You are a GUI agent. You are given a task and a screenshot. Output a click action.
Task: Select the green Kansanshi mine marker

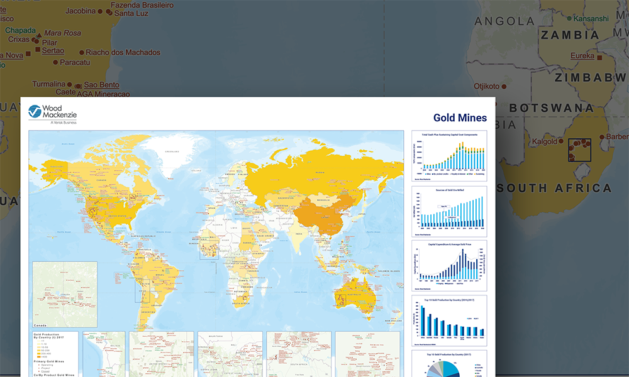pos(569,19)
